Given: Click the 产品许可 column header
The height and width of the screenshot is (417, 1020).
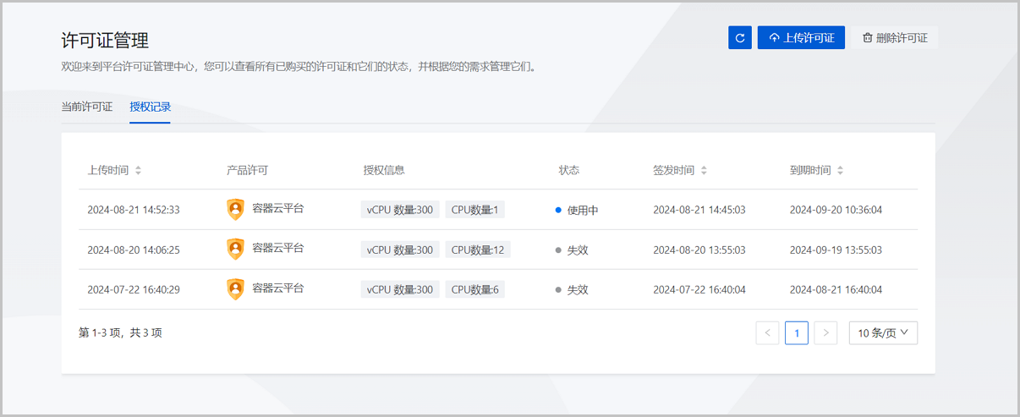Looking at the screenshot, I should (247, 171).
